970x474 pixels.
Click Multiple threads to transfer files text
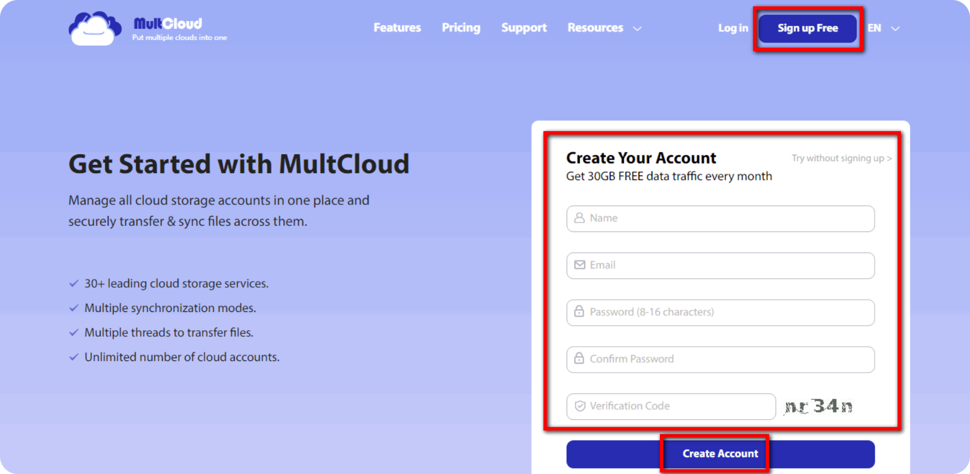tap(169, 332)
